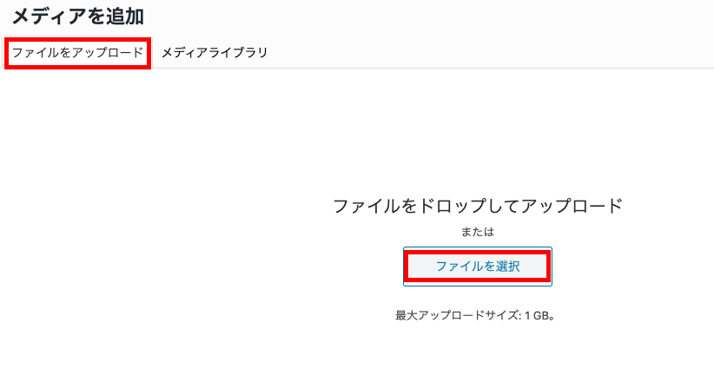
Task: Click the ファイルをドロップしてアップロード text
Action: [x=478, y=206]
